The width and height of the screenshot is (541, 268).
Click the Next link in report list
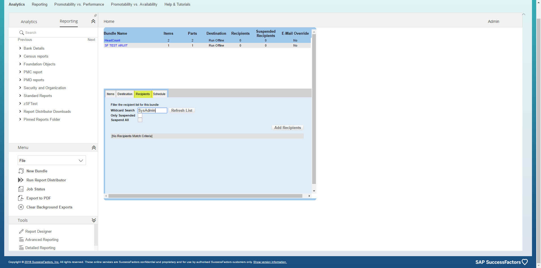[91, 40]
